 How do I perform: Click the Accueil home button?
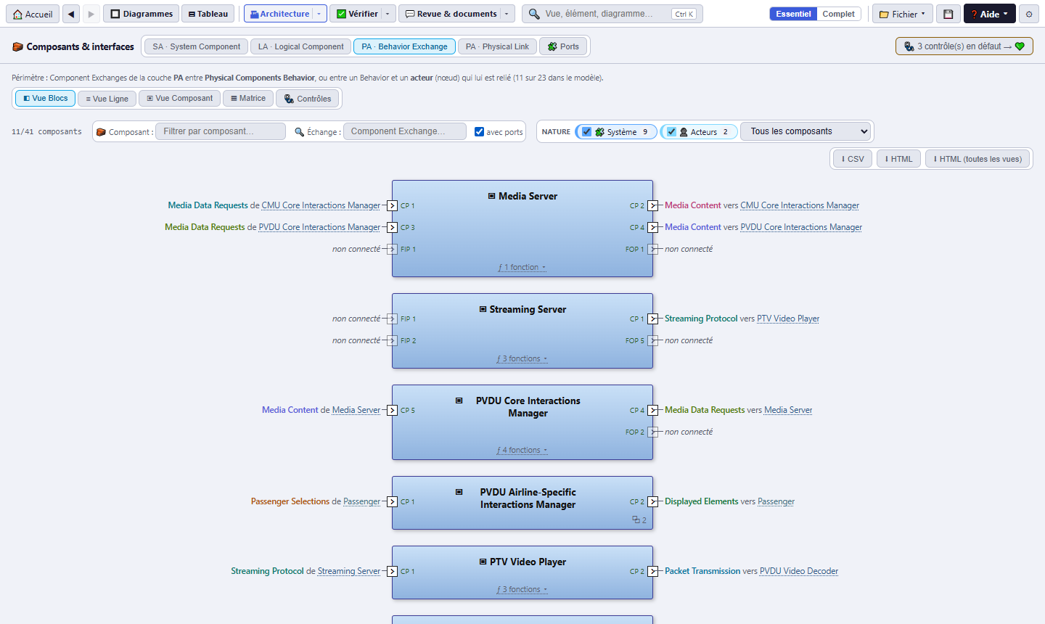[x=33, y=14]
